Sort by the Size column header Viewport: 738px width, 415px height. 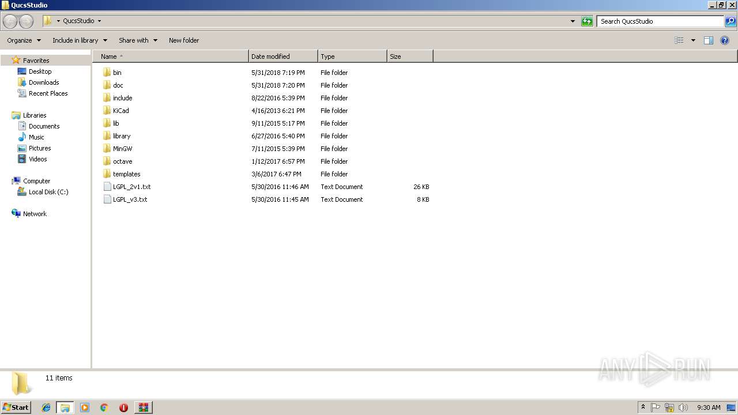[x=410, y=56]
